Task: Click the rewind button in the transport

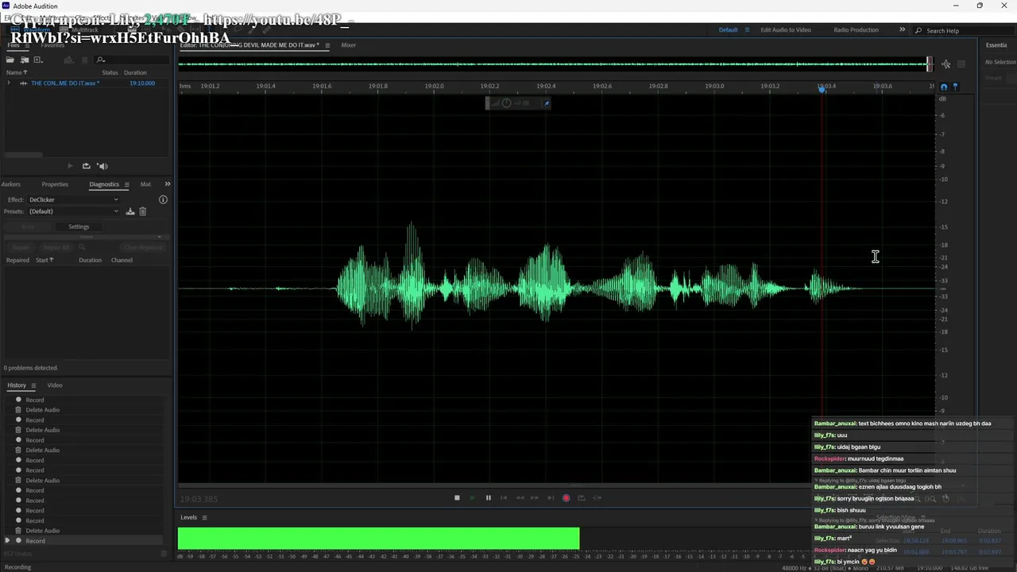Action: (x=520, y=498)
